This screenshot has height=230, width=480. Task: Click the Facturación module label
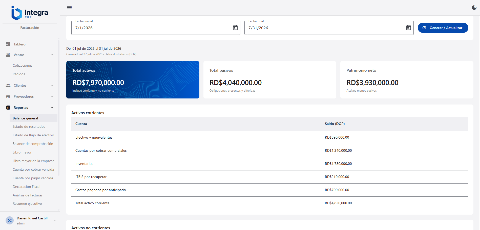coord(30,28)
